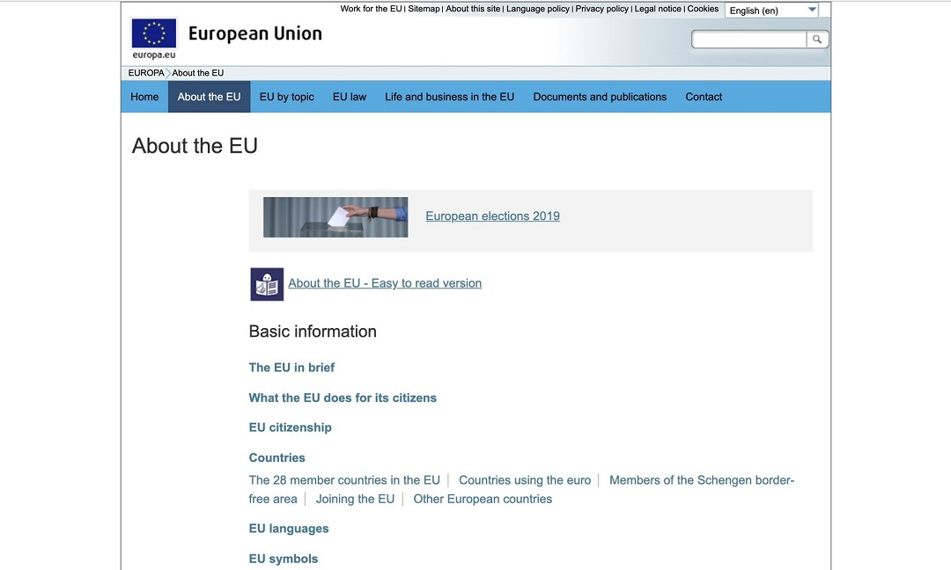
Task: Open Documents and publications menu
Action: pyautogui.click(x=600, y=97)
